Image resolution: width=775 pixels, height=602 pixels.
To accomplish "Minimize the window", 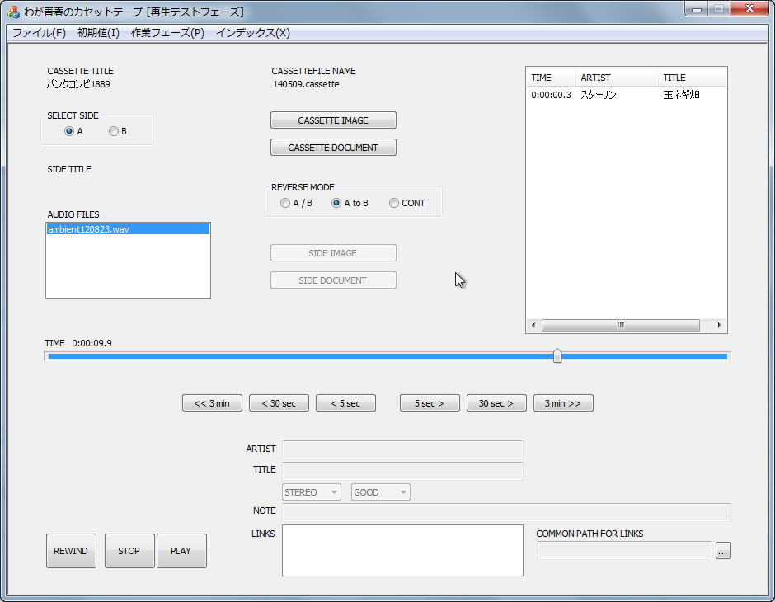I will pos(697,9).
